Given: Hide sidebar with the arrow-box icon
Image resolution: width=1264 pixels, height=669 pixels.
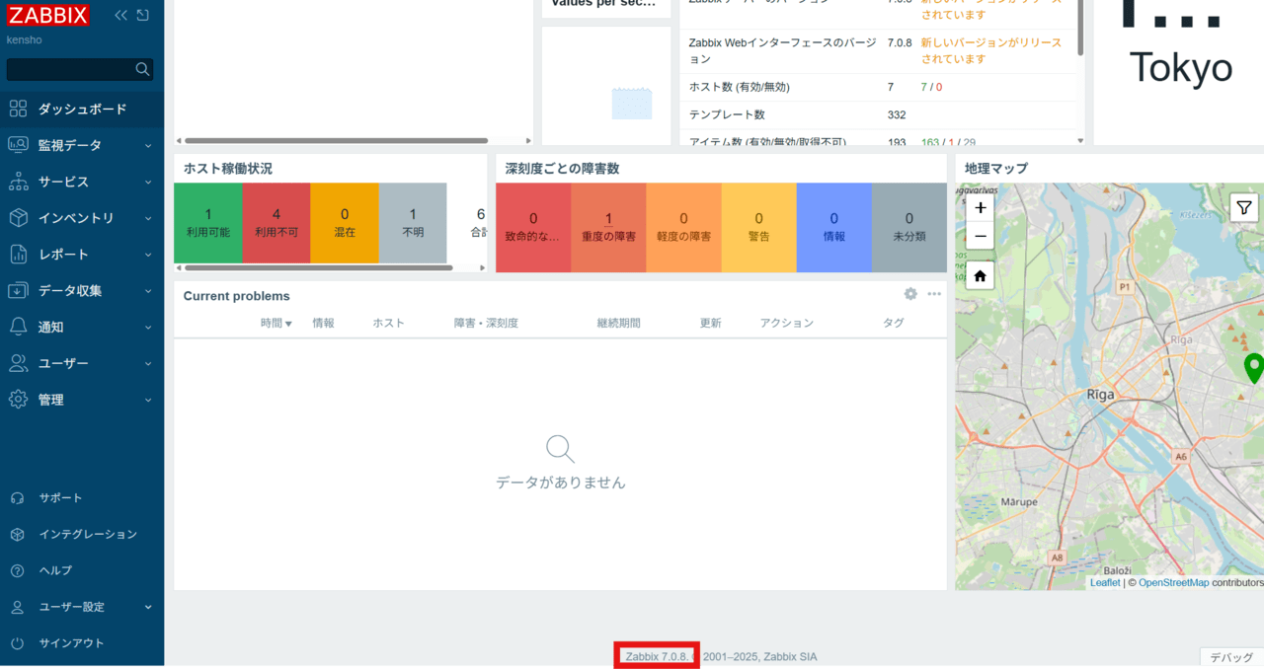Looking at the screenshot, I should click(143, 15).
